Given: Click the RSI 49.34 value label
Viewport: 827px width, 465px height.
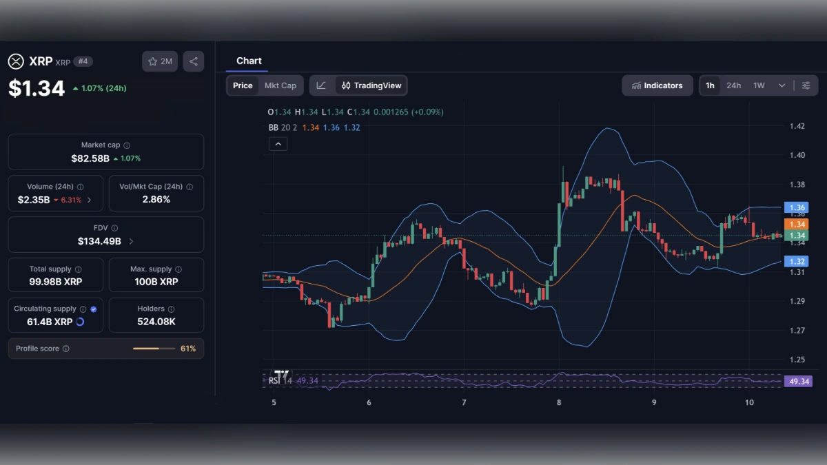Looking at the screenshot, I should tap(797, 380).
